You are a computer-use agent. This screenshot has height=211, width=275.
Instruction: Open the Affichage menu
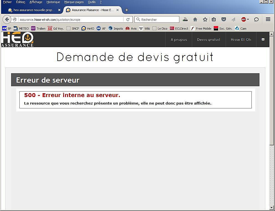tap(36, 2)
